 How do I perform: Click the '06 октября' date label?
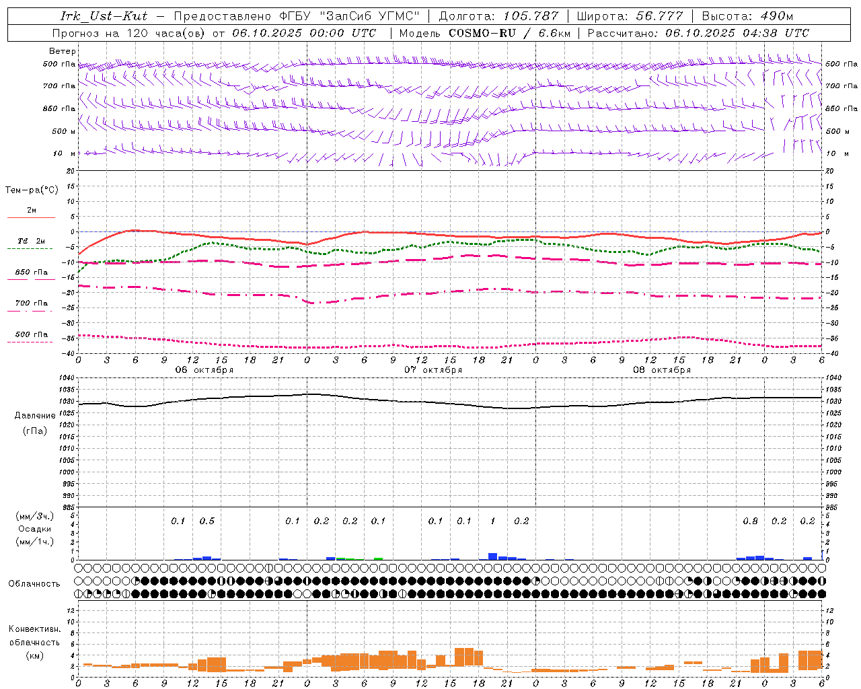(204, 370)
